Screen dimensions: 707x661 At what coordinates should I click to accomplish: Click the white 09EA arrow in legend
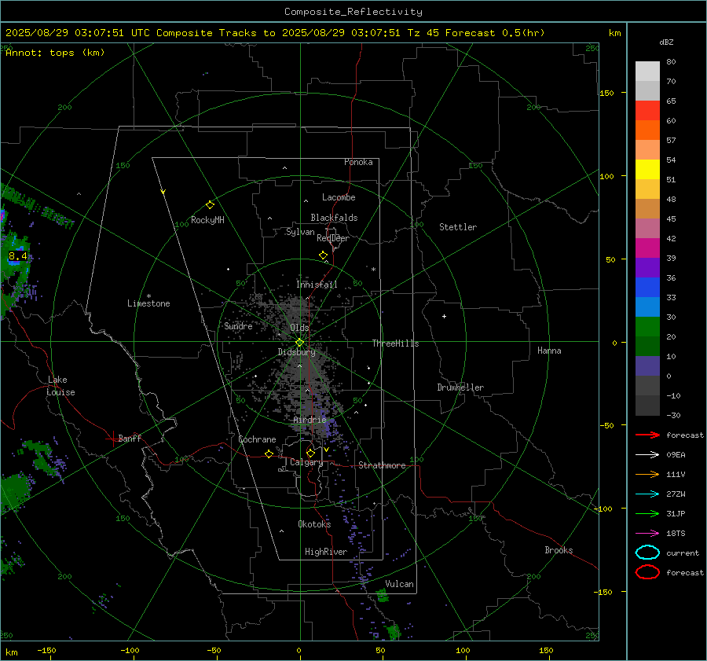tap(647, 455)
